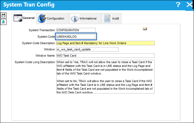Open the Audit tab
The width and height of the screenshot is (194, 123).
click(x=111, y=18)
